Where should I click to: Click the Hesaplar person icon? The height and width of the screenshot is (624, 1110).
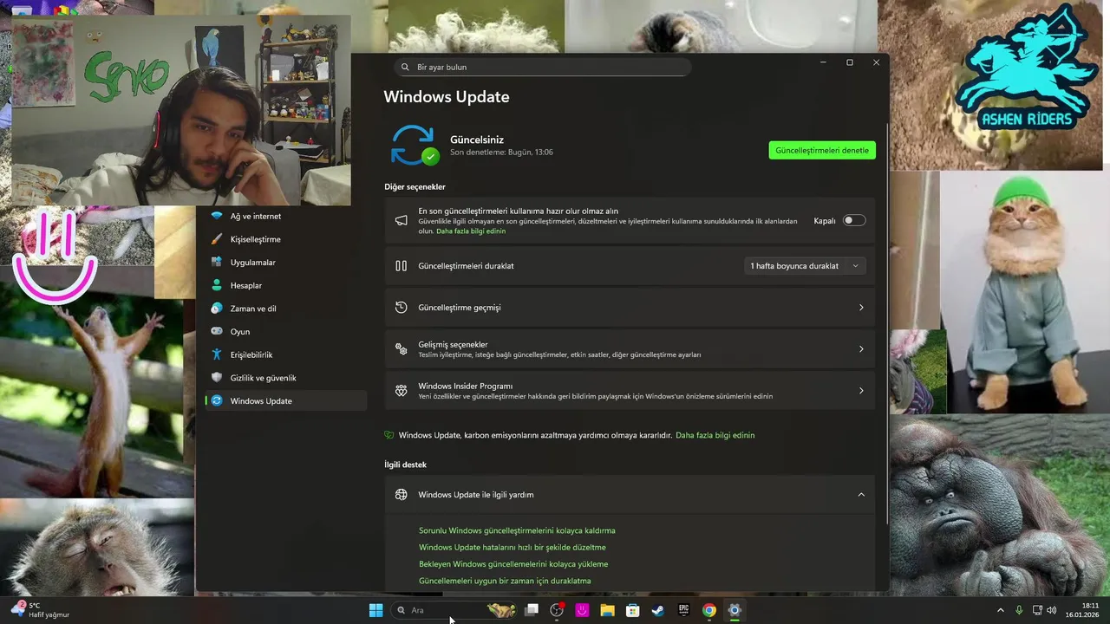click(x=217, y=285)
